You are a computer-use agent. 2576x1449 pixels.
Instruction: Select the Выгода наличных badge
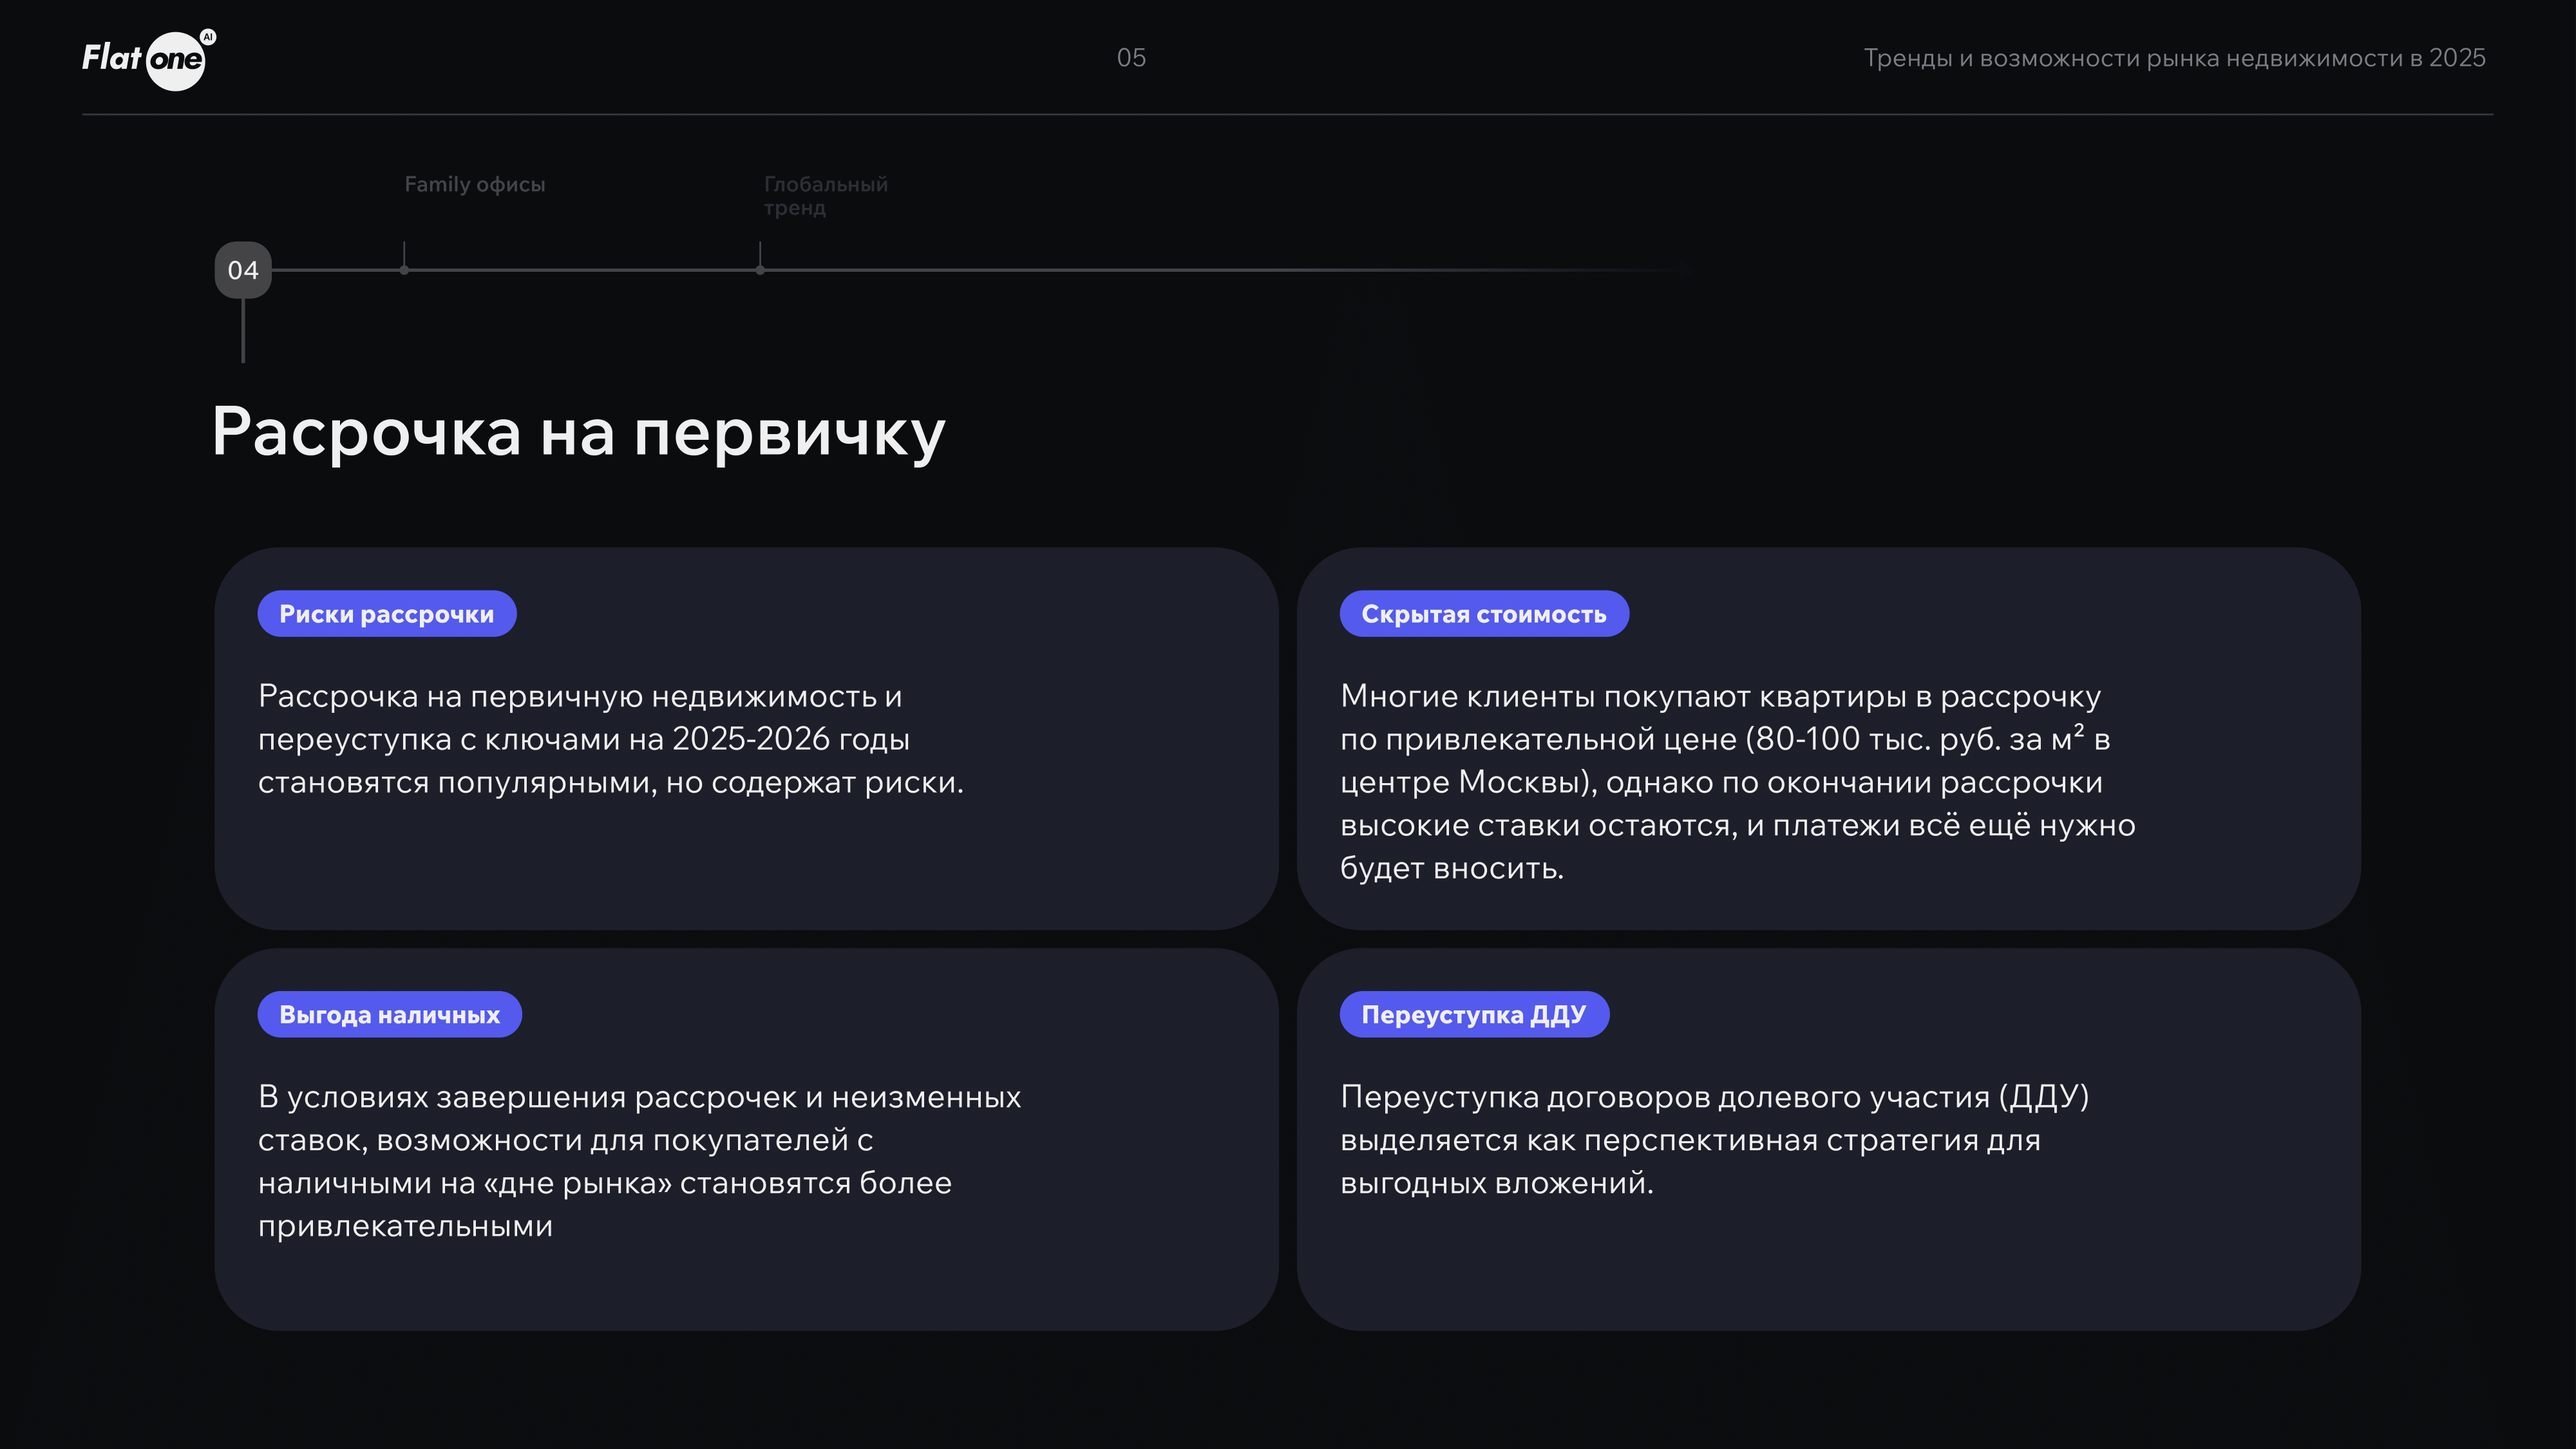point(389,1014)
